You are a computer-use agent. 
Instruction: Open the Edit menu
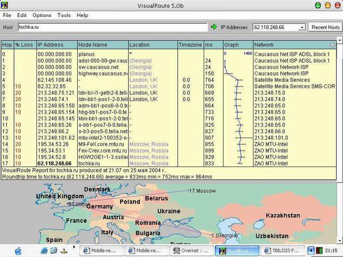tap(22, 16)
